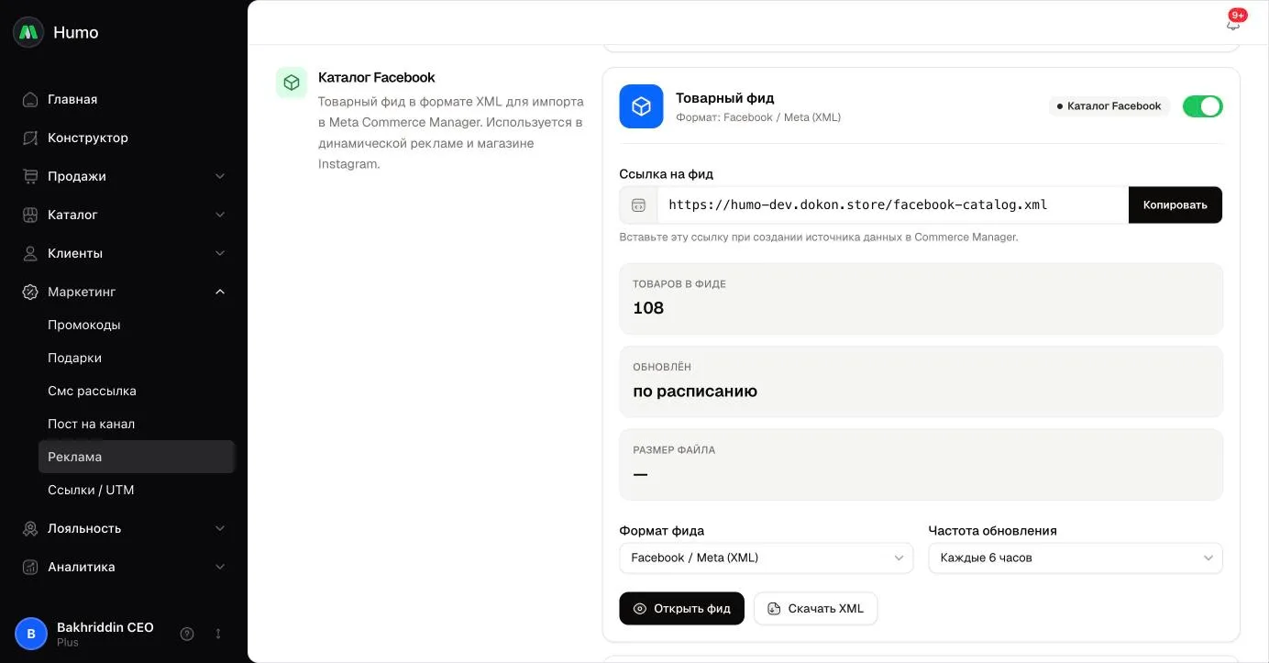This screenshot has height=663, width=1269.
Task: Open account switcher arrows near Bakhriddin CEO
Action: point(218,634)
